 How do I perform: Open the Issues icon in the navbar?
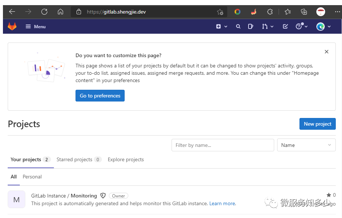pos(250,27)
